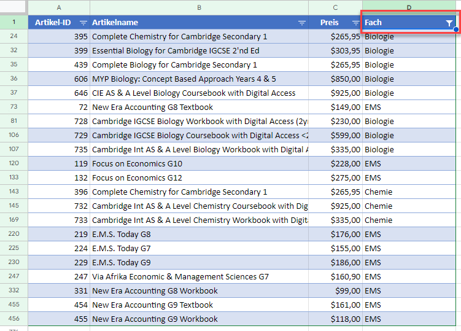Select column D header
This screenshot has width=461, height=331.
(x=409, y=7)
